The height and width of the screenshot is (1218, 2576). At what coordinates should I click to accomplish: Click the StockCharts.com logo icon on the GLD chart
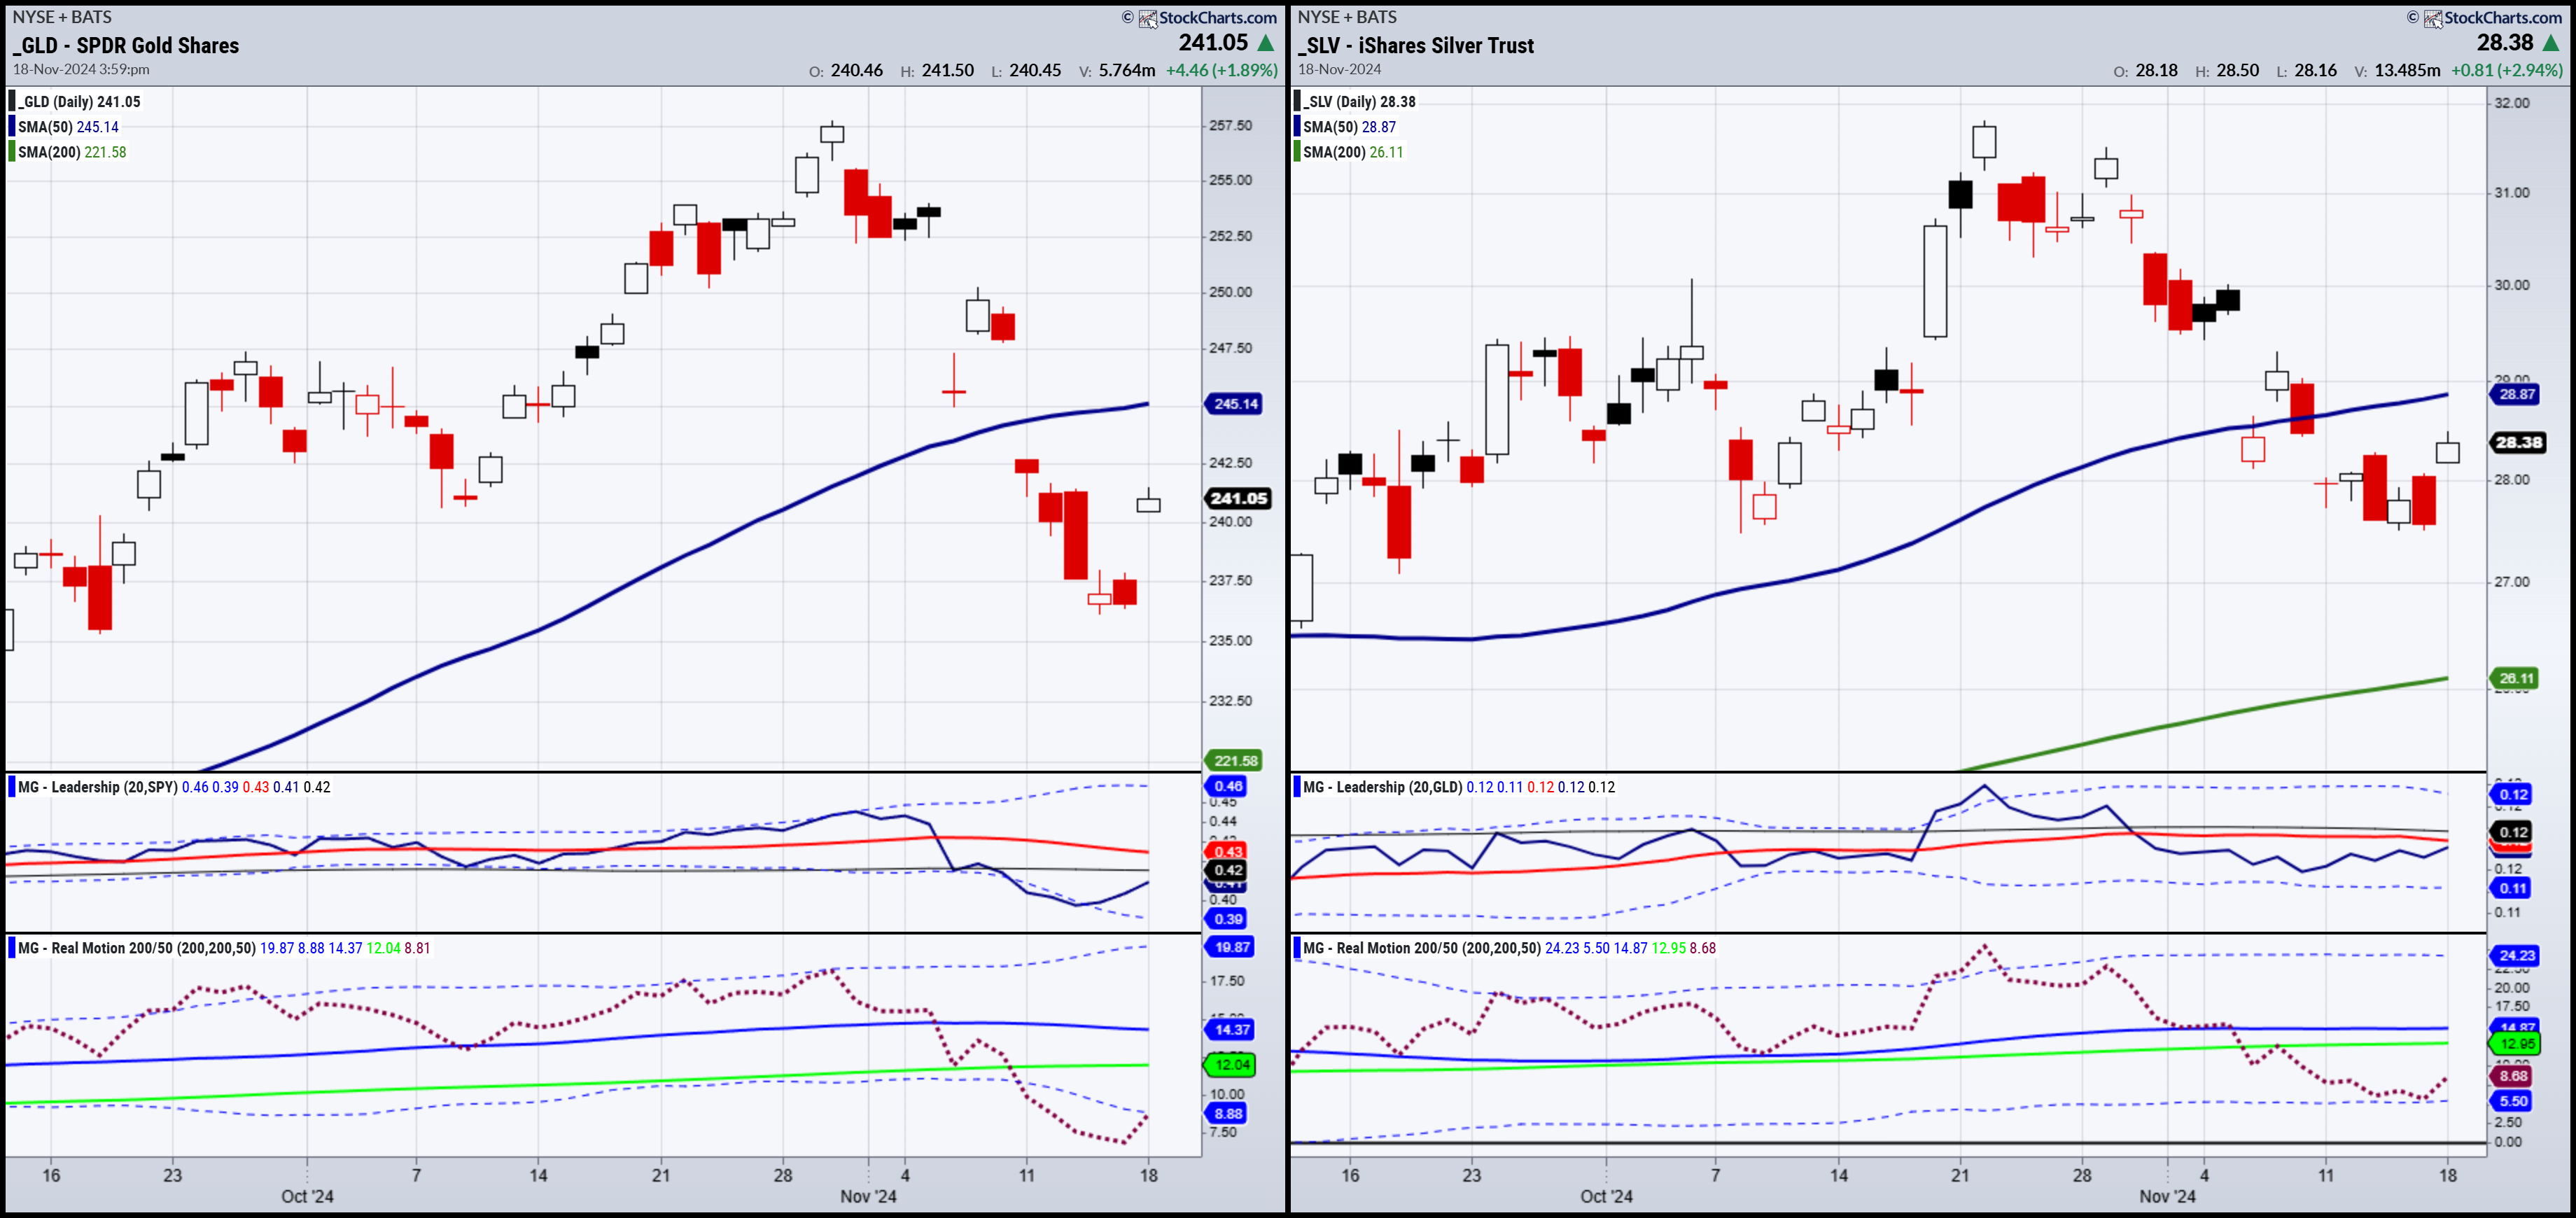point(1147,18)
